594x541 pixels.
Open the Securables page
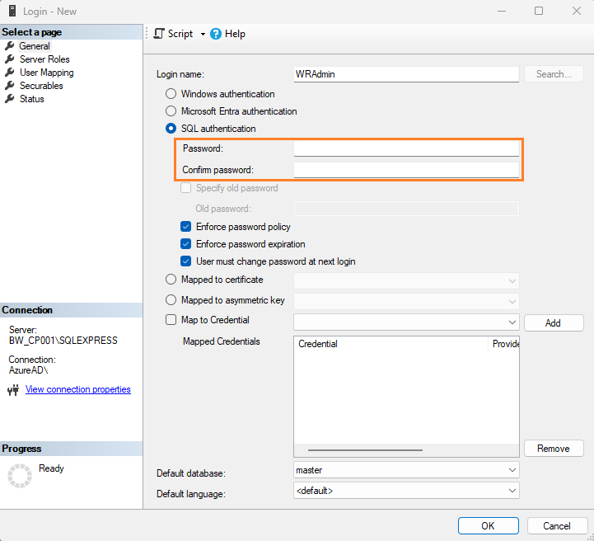(x=41, y=86)
